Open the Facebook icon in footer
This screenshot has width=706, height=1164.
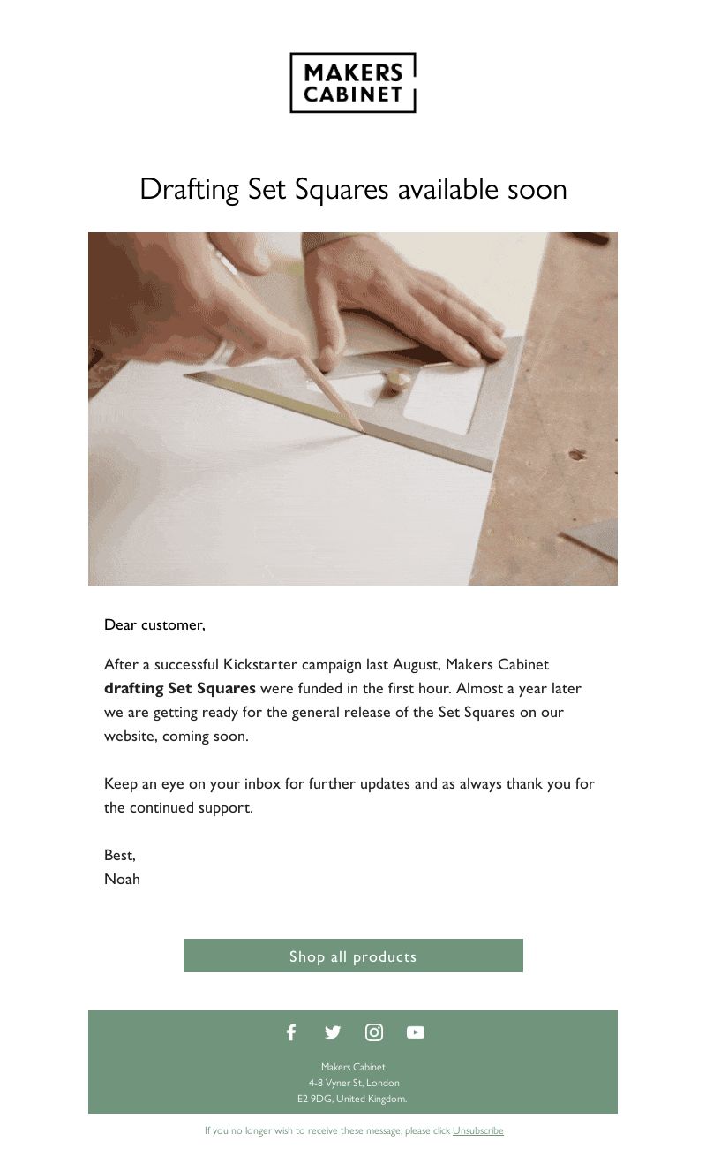(291, 1032)
